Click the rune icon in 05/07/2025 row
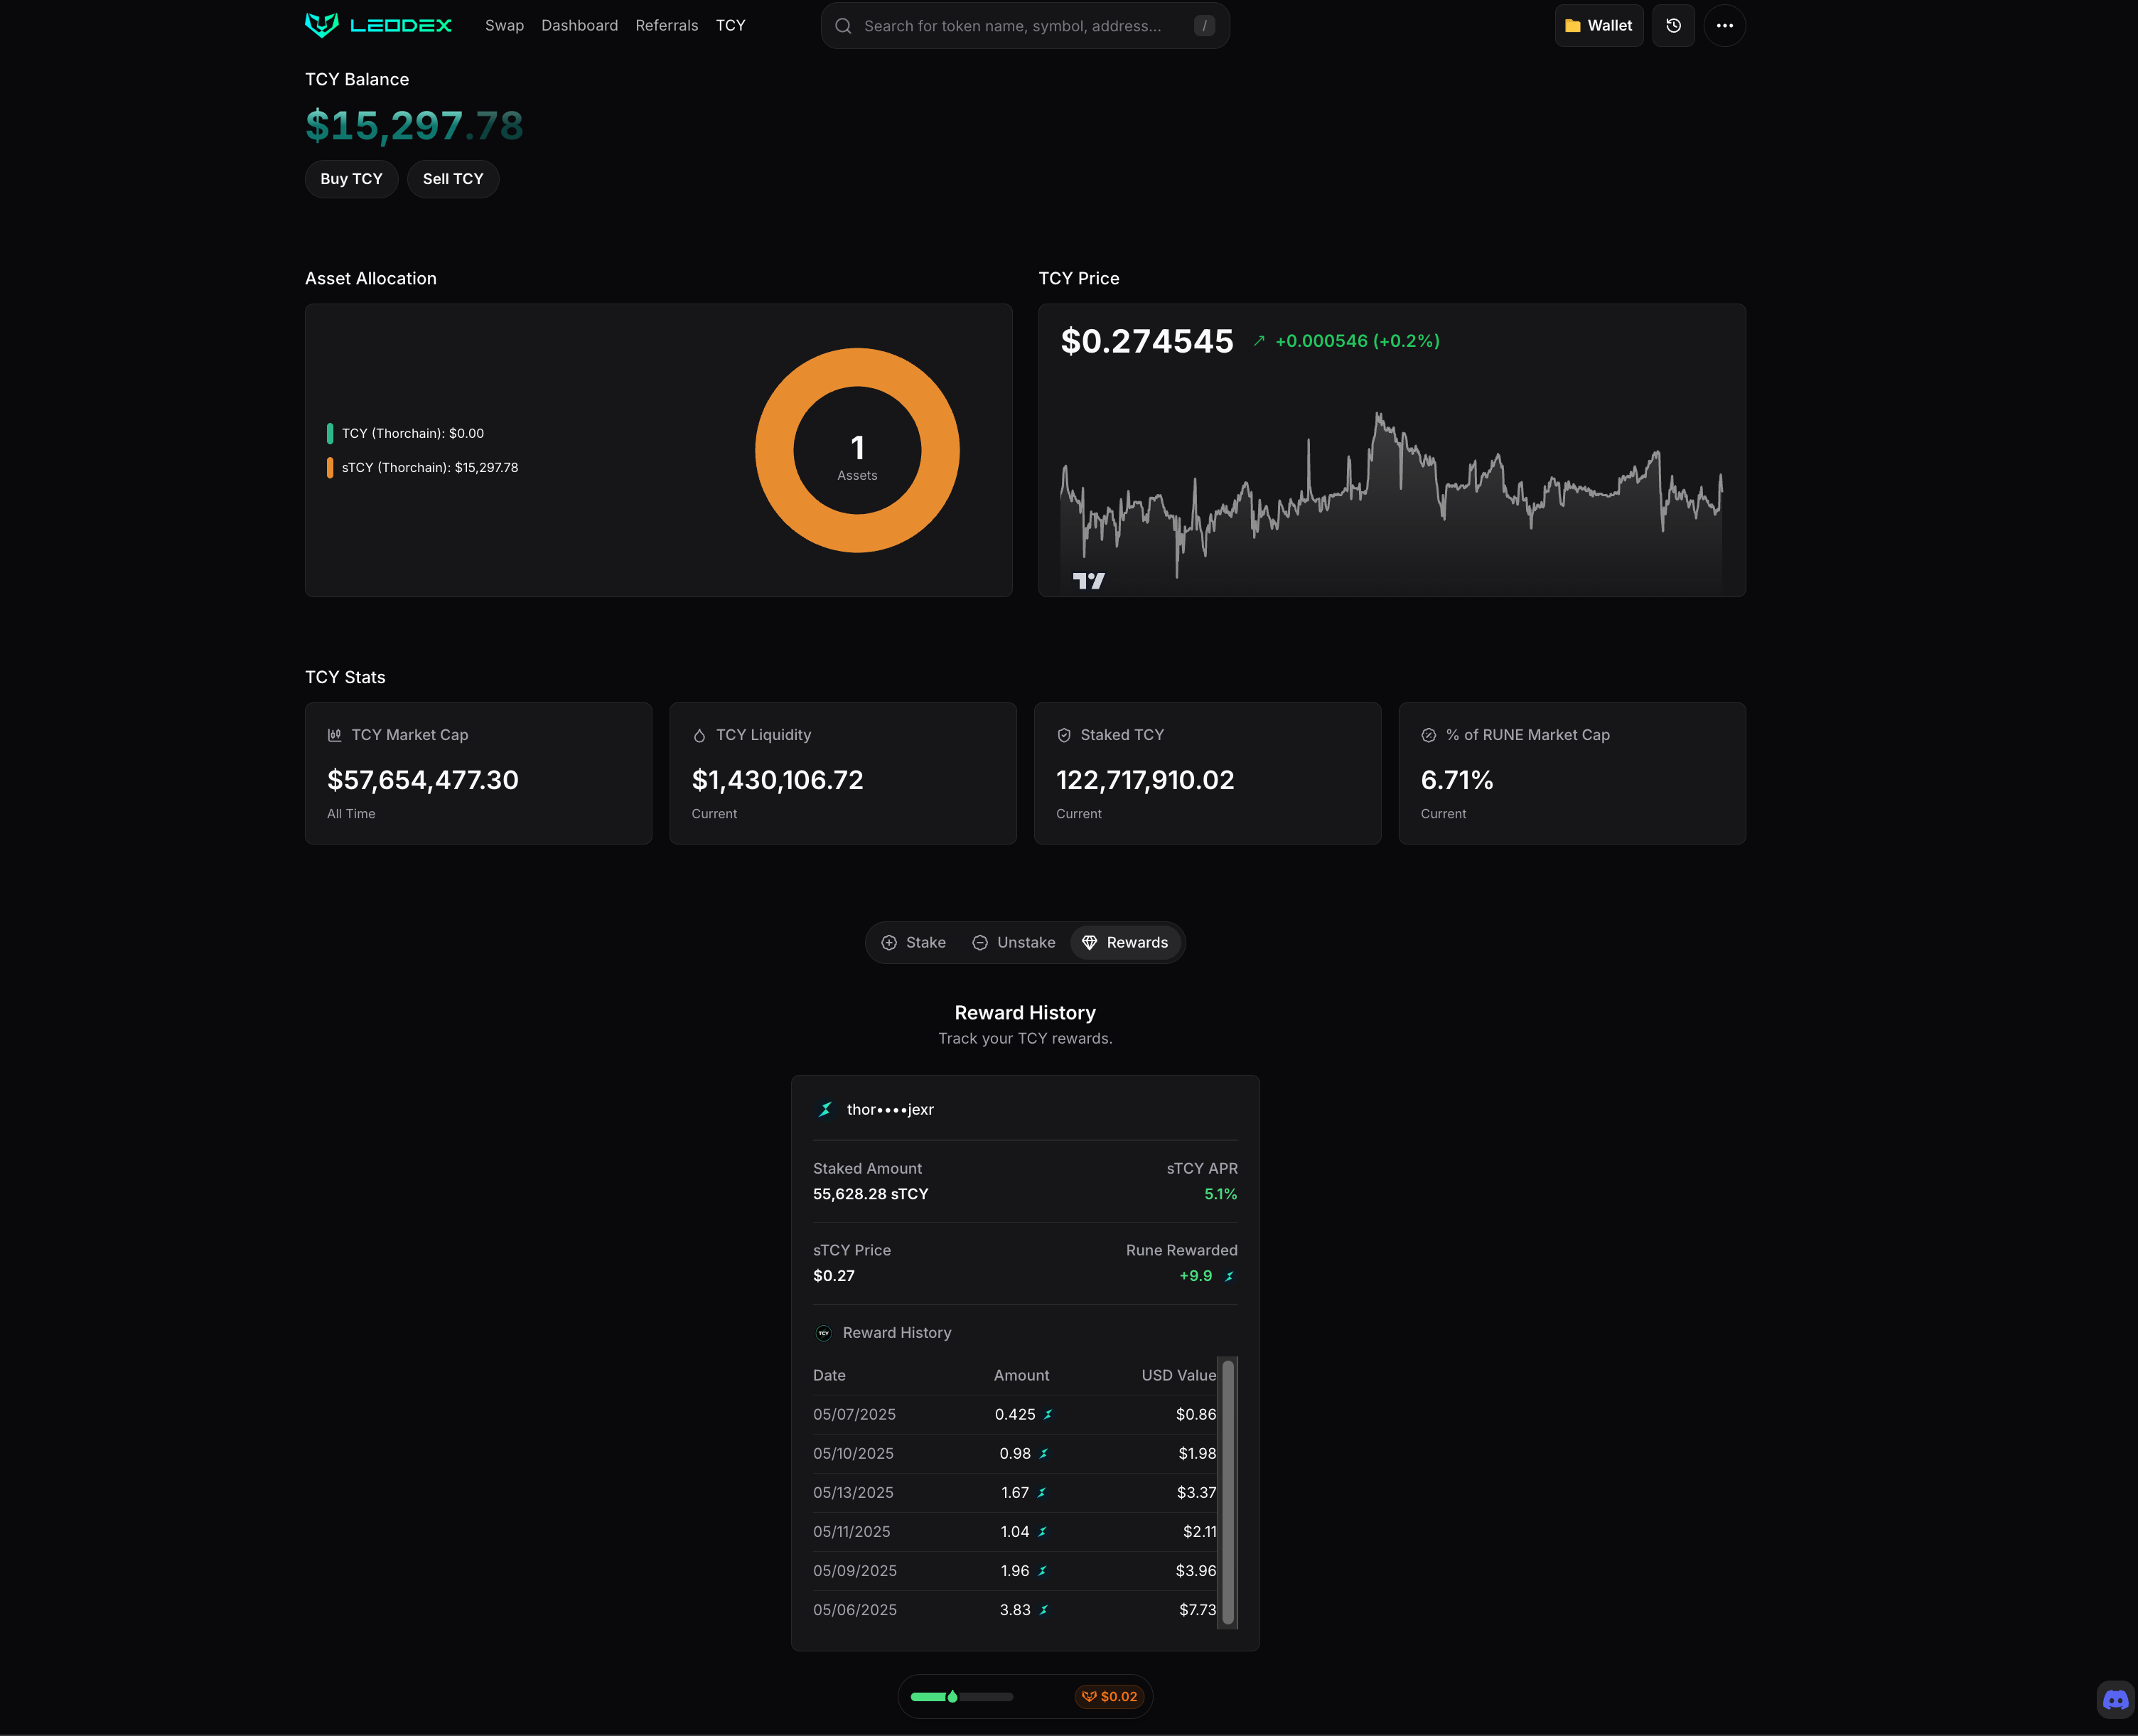 [x=1048, y=1414]
